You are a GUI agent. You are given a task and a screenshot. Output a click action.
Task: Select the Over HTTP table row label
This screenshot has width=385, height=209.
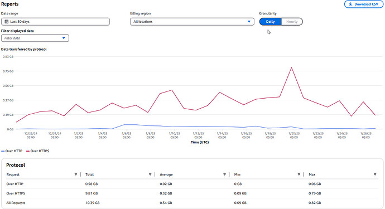(15, 184)
